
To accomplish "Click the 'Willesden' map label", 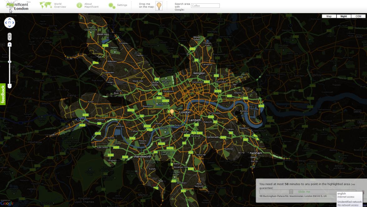I will click(x=112, y=61).
